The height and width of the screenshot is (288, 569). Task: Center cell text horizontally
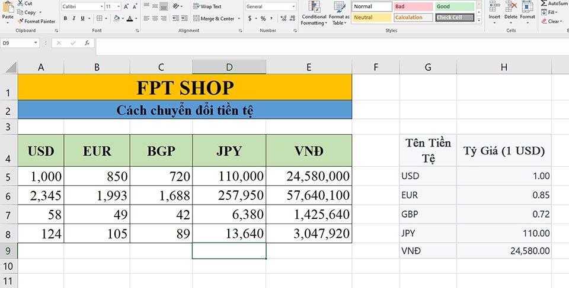[155, 18]
